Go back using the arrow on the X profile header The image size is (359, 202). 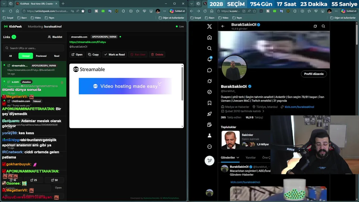point(223,26)
